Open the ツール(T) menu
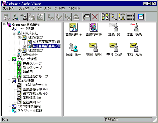Screen dimensions: 158x123 (59, 8)
